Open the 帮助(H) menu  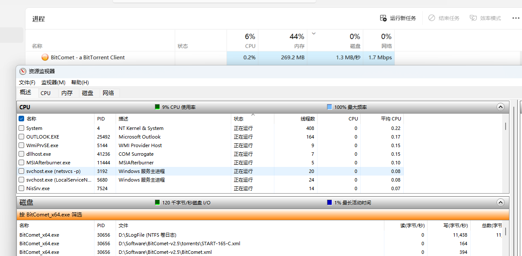80,82
